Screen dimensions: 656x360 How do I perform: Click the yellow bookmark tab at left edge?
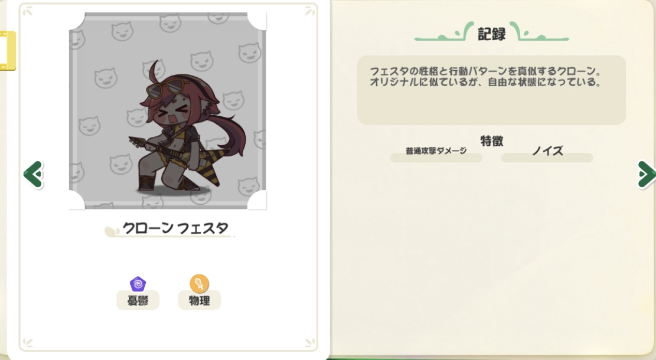[8, 50]
